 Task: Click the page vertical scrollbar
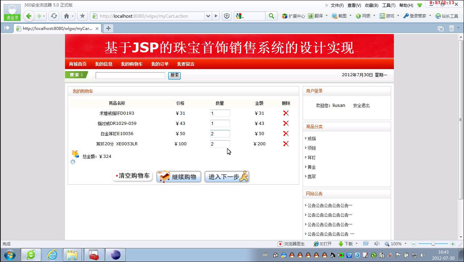point(461,120)
